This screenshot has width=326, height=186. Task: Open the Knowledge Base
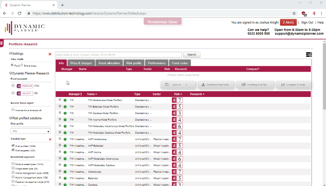[163, 22]
